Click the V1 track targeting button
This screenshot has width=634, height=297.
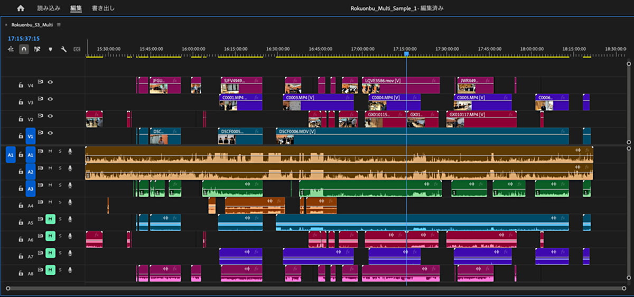[x=30, y=136]
